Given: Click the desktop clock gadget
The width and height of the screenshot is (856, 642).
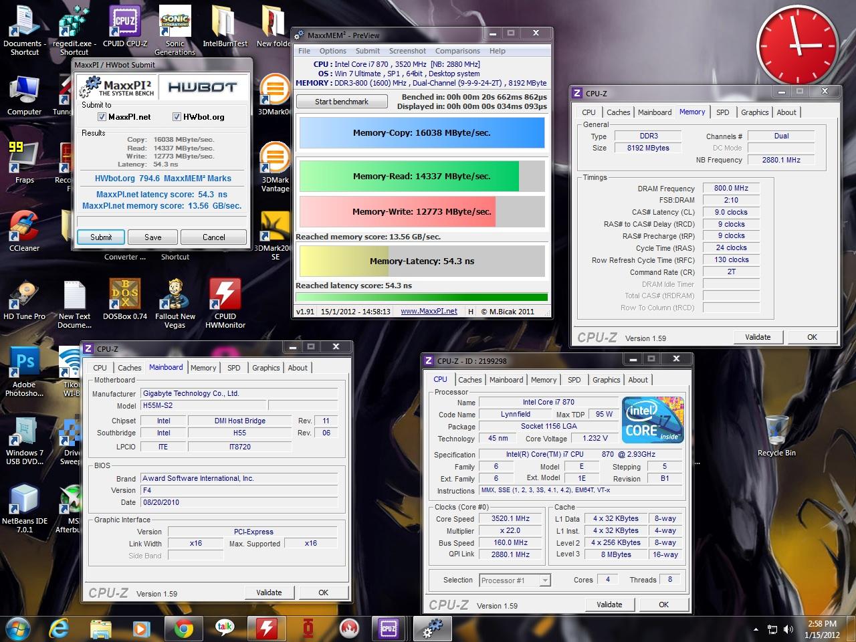Looking at the screenshot, I should point(797,45).
